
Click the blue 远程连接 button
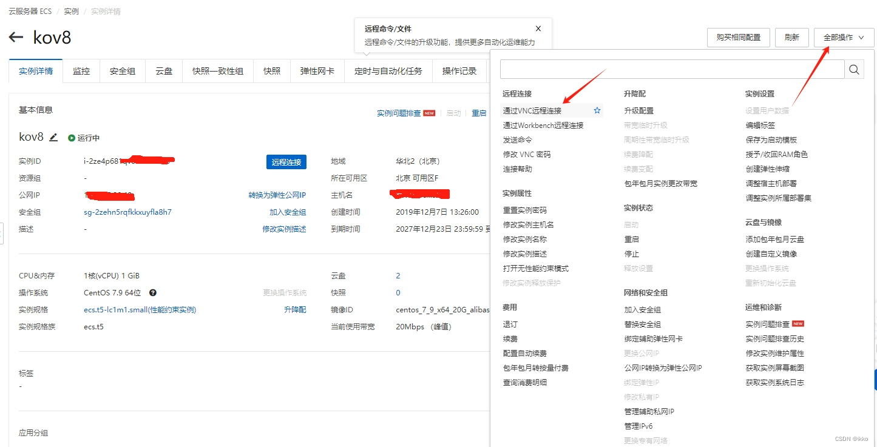coord(286,162)
